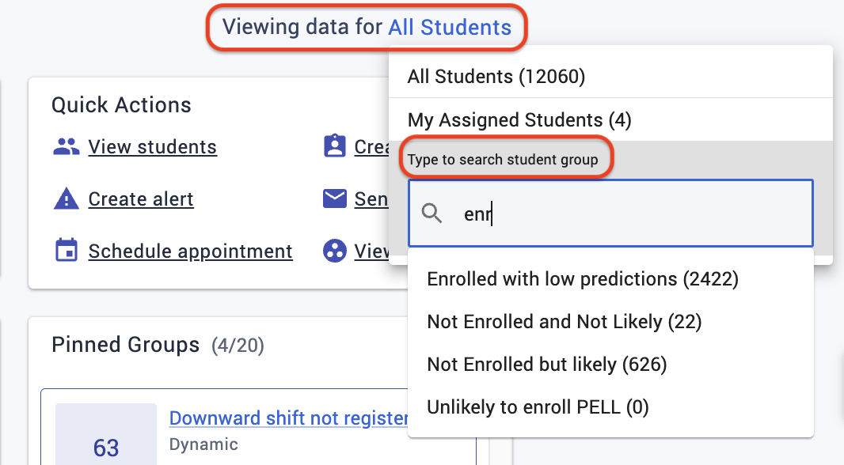
Task: Open the Schedule appointment link
Action: click(x=191, y=251)
